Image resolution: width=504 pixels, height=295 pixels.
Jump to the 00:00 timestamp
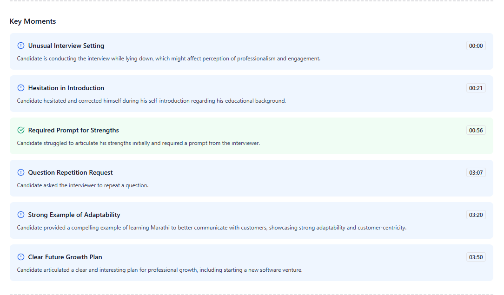pyautogui.click(x=476, y=46)
